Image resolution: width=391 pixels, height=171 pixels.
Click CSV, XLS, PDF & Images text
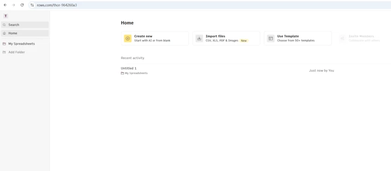pos(222,40)
